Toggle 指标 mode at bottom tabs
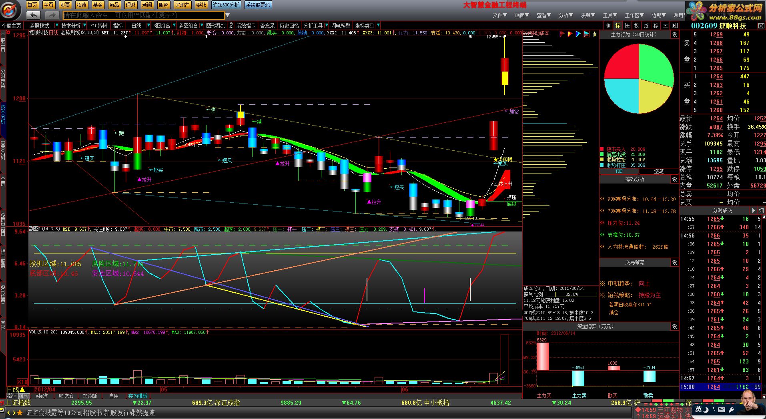 (12, 396)
